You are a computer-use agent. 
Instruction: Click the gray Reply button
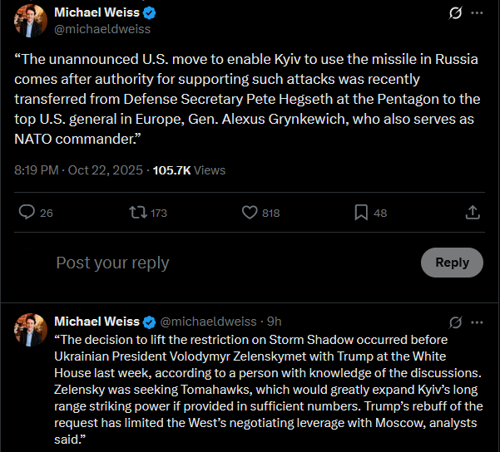(x=452, y=263)
